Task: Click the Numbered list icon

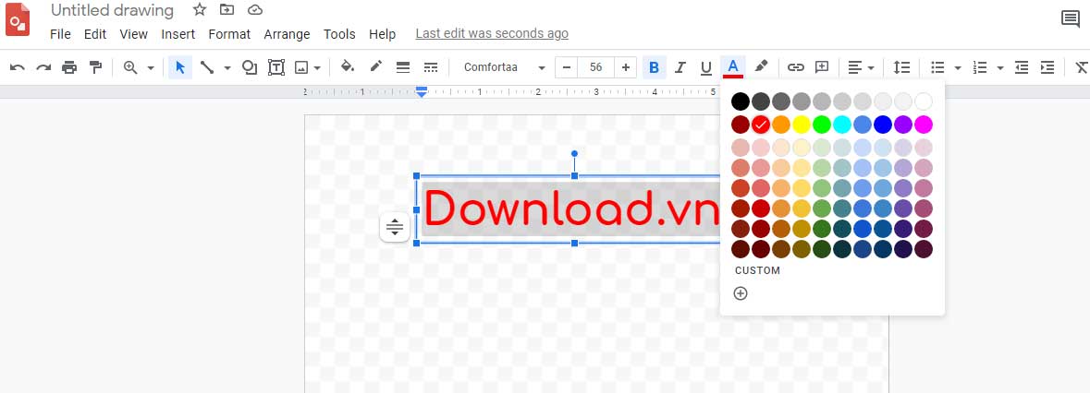Action: tap(980, 67)
